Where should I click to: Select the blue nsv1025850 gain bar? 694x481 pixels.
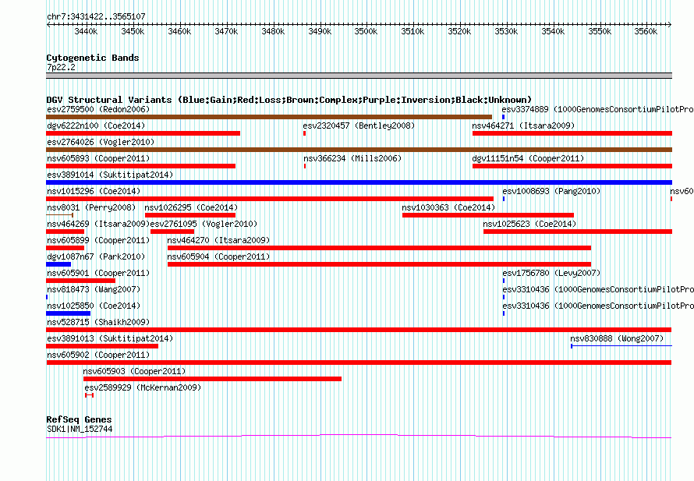68,313
